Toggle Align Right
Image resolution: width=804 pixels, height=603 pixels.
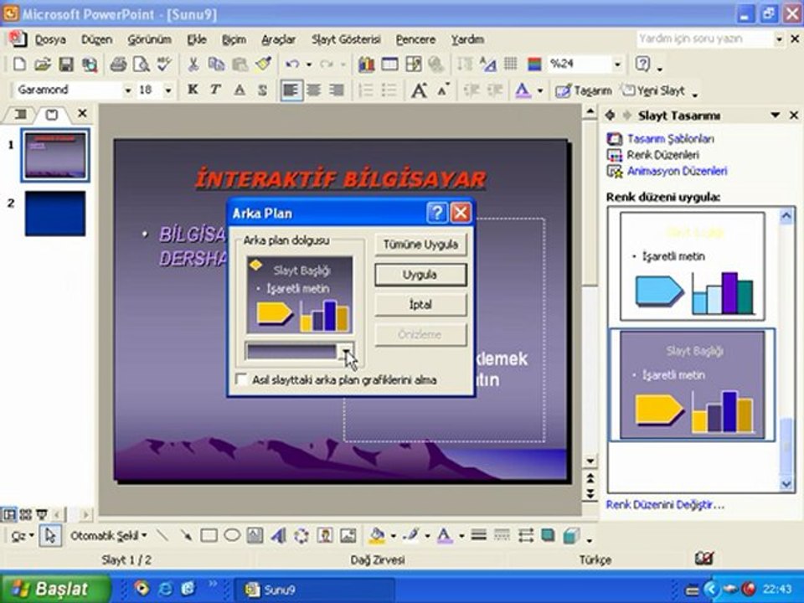(337, 90)
